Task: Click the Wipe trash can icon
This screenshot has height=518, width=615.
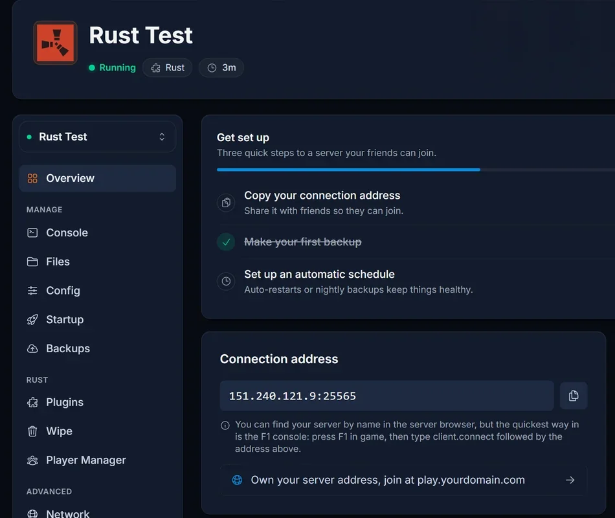Action: click(x=32, y=431)
